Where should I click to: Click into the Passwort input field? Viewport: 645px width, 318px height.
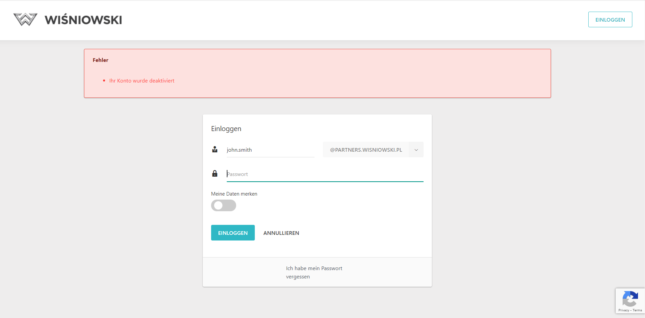coord(325,174)
